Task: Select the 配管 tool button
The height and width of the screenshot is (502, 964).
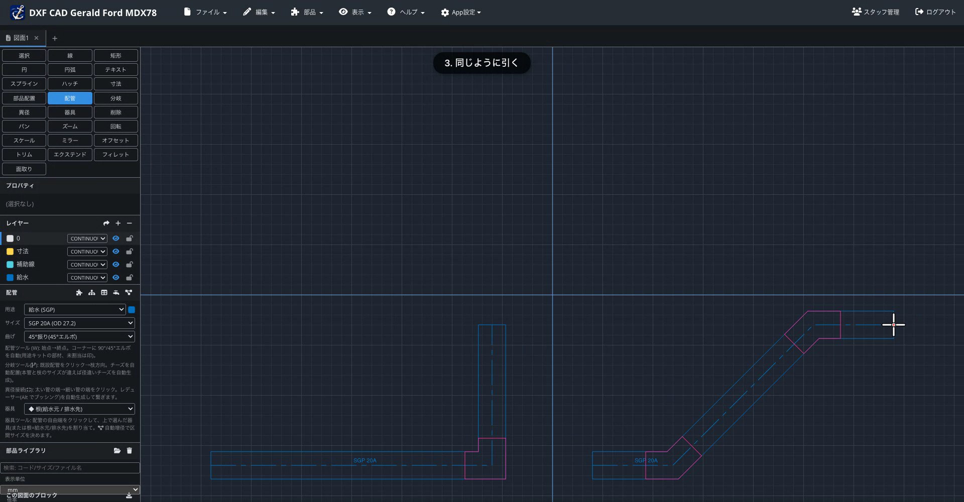Action: tap(70, 98)
